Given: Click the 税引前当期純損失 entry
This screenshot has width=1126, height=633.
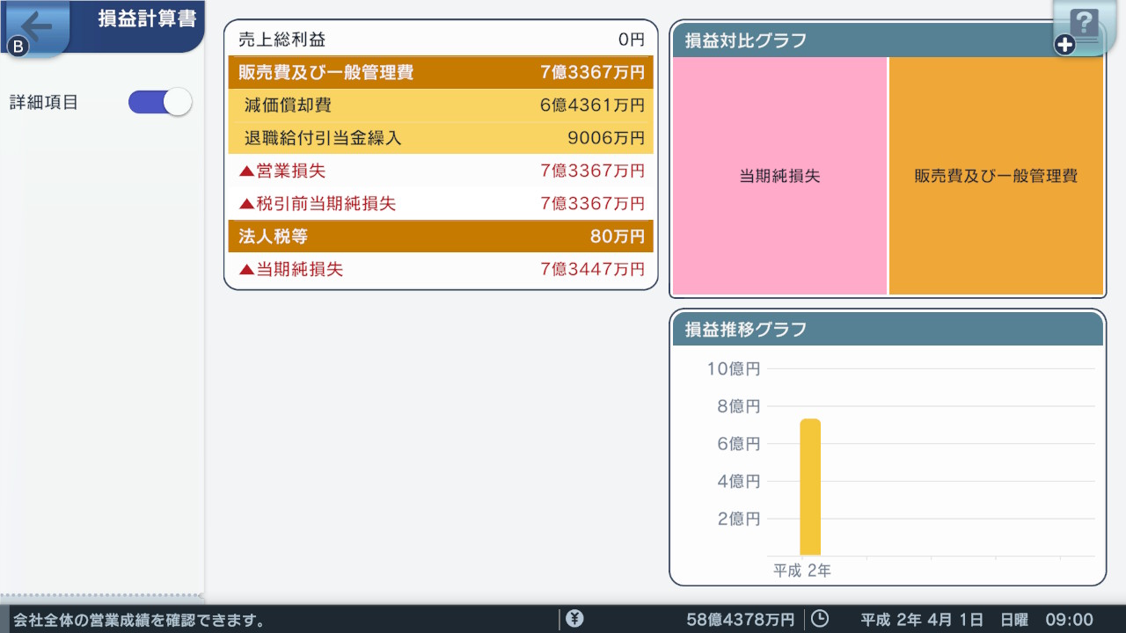Looking at the screenshot, I should click(440, 203).
